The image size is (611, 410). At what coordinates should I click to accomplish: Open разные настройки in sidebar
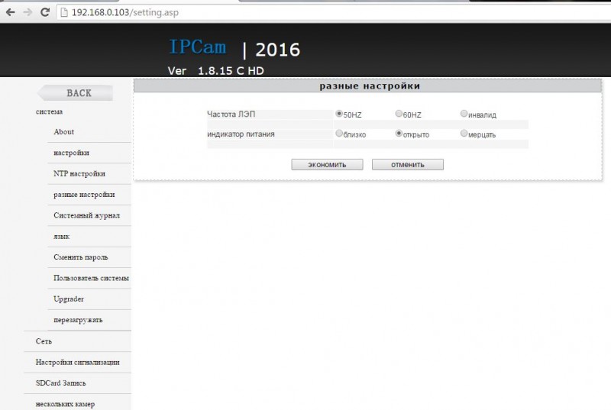84,195
